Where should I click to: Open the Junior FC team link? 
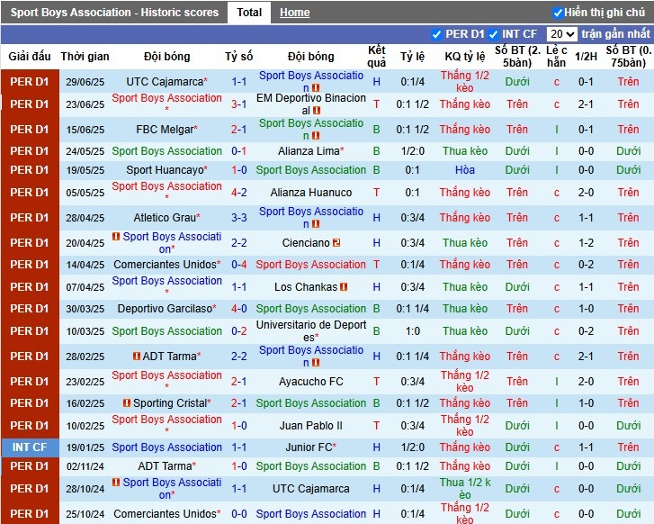tap(309, 447)
